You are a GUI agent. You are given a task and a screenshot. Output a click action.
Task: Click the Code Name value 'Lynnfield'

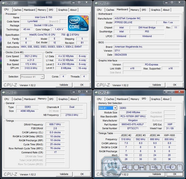point(33,21)
